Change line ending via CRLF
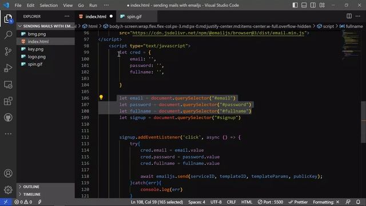Screen dimensions: 366x206 click(x=231, y=202)
